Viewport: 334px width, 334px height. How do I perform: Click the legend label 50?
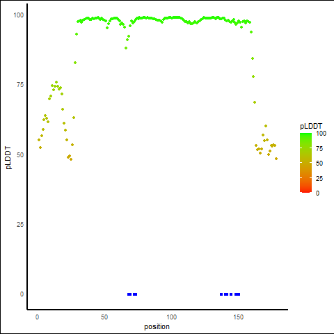point(319,164)
